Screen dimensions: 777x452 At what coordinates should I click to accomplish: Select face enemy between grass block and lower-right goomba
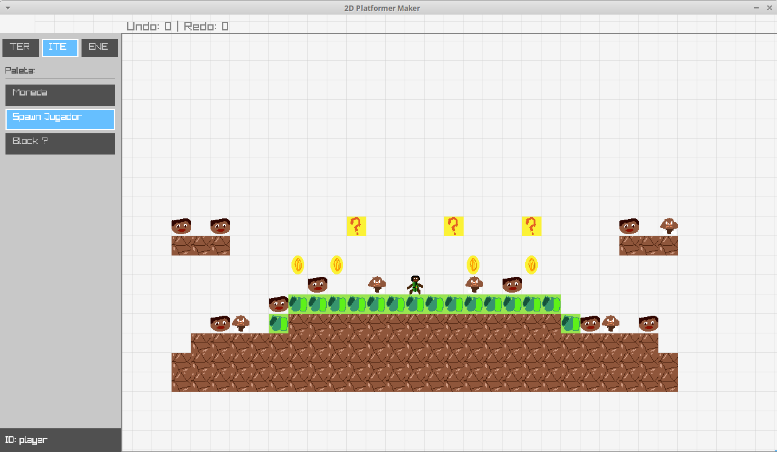(590, 324)
